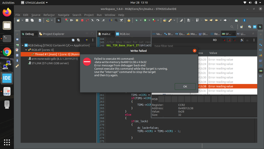This screenshot has width=264, height=149.
Task: Open the Back navigation history dropdown
Action: click(x=221, y=20)
